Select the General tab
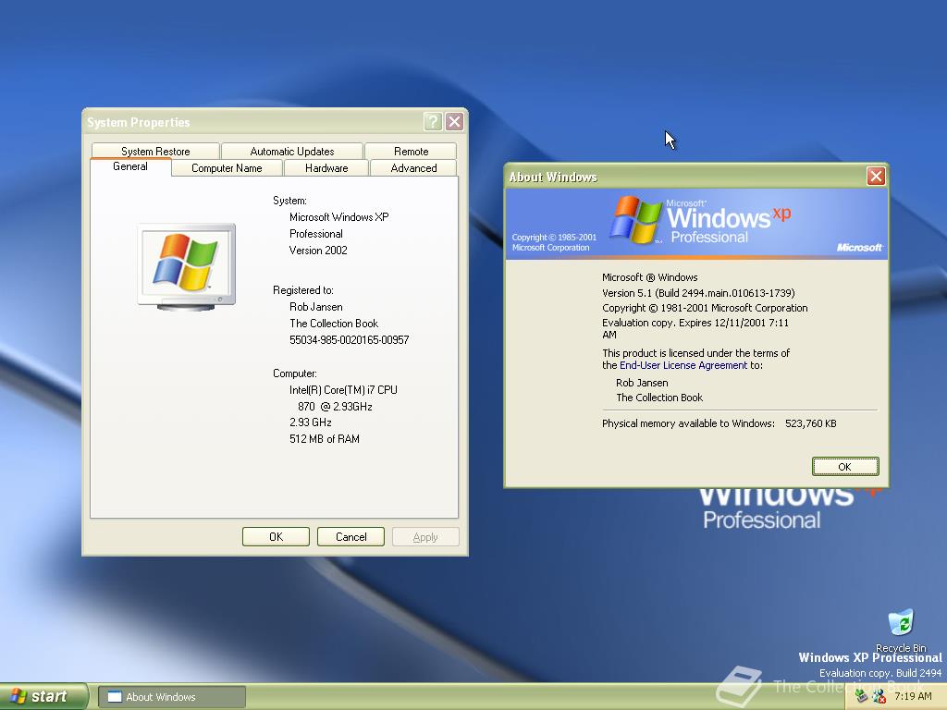This screenshot has width=947, height=710. click(130, 166)
